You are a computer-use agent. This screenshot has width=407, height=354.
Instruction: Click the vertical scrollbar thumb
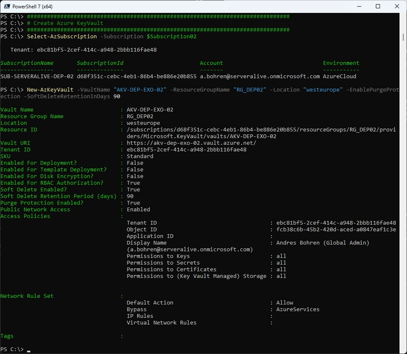[403, 37]
